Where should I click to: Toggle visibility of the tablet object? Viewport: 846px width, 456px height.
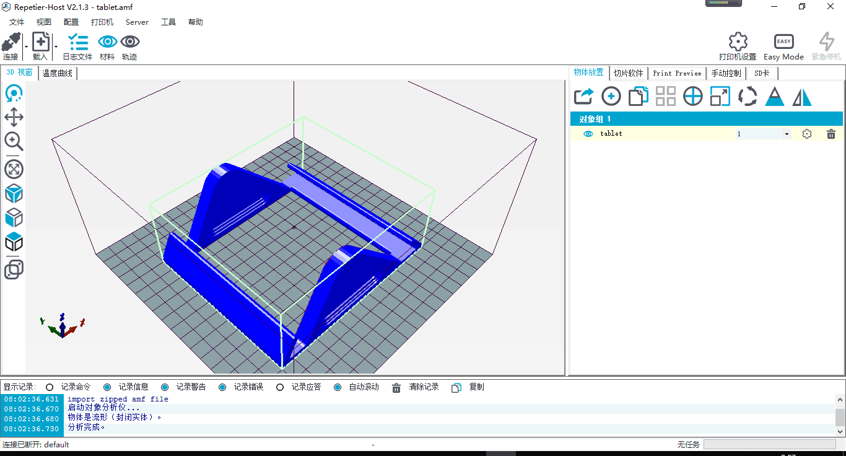pos(588,134)
